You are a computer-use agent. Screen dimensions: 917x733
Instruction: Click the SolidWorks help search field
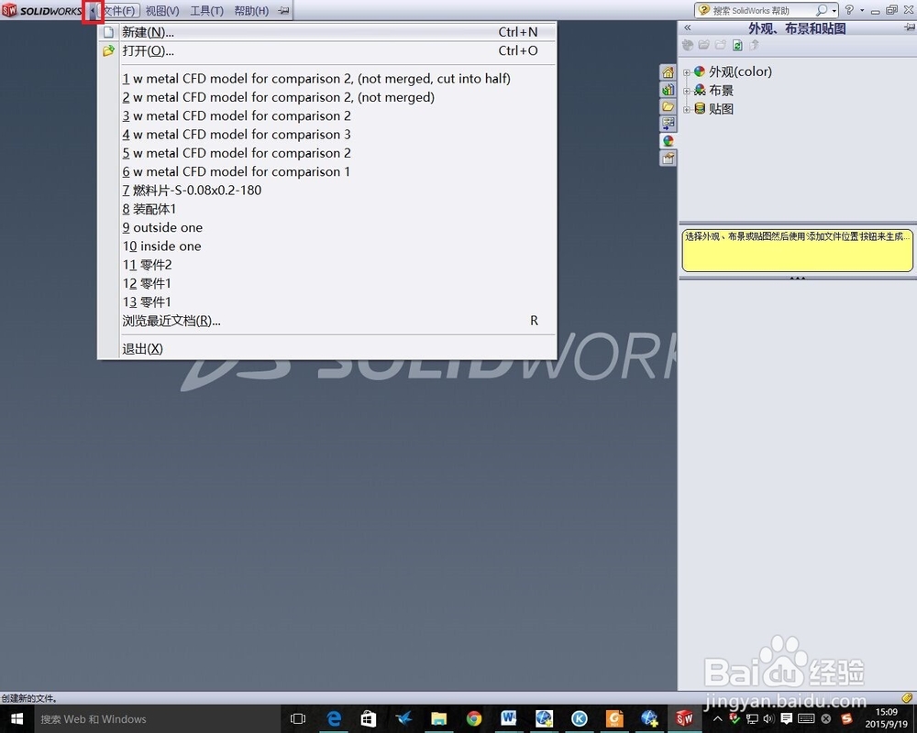click(762, 10)
